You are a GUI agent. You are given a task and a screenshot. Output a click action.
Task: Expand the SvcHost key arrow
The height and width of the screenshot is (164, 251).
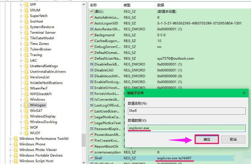pyautogui.click(x=21, y=21)
